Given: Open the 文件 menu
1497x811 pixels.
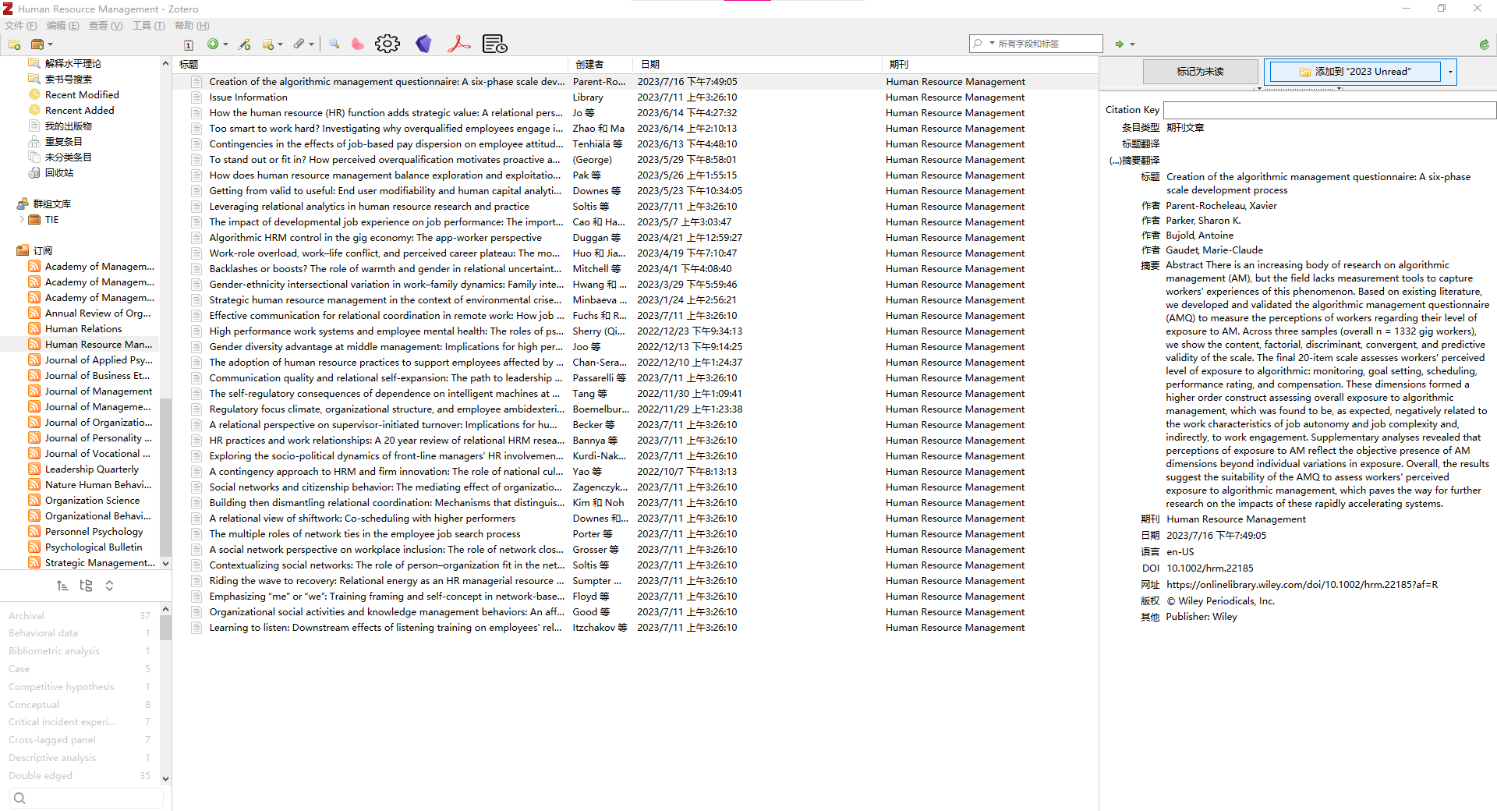Looking at the screenshot, I should 20,26.
